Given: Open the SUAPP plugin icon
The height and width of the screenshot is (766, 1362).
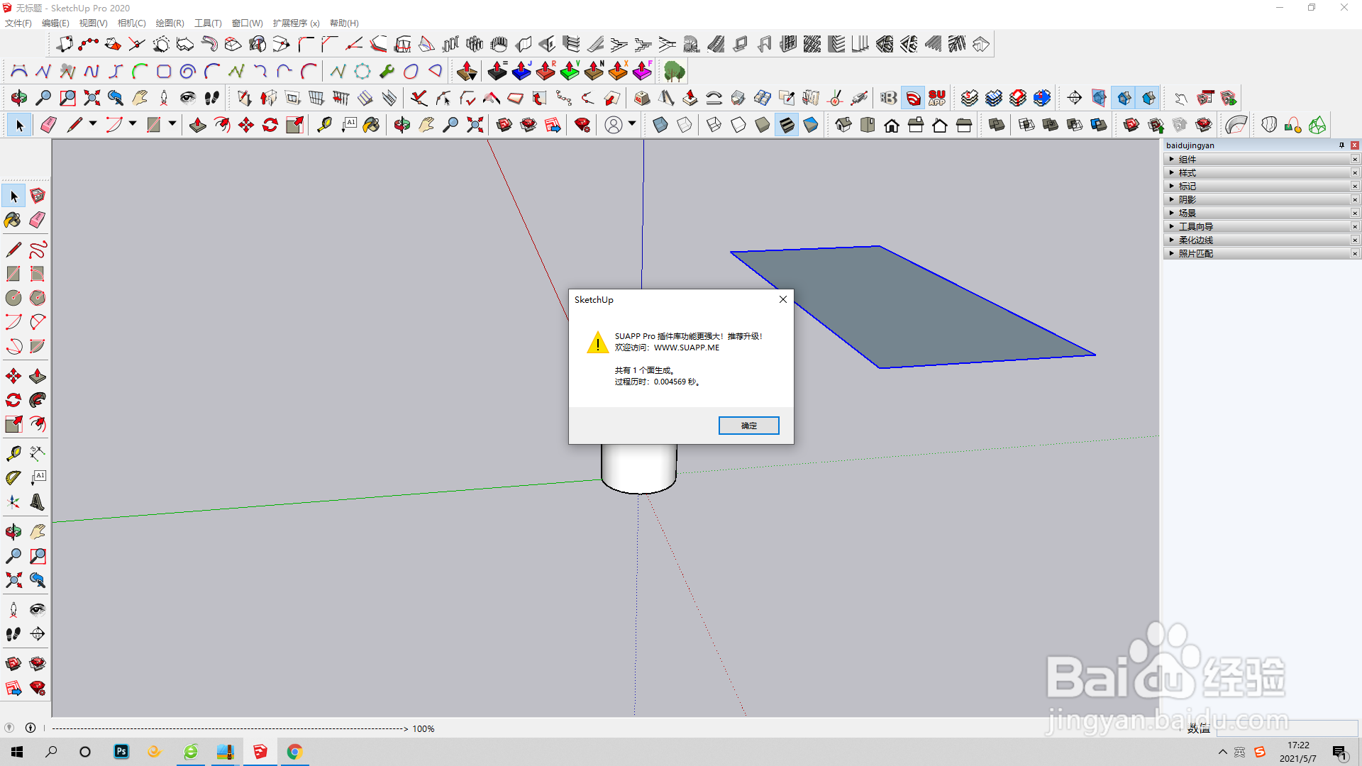Looking at the screenshot, I should tap(937, 98).
